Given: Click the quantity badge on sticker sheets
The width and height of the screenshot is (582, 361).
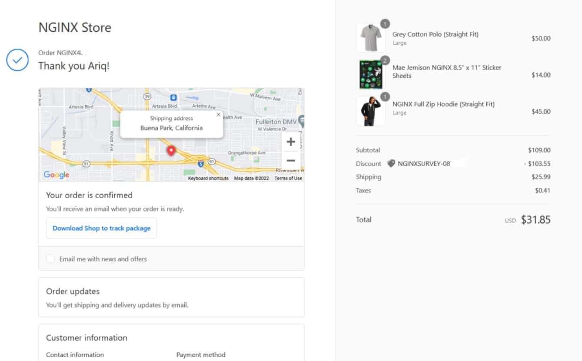Looking at the screenshot, I should coord(385,60).
